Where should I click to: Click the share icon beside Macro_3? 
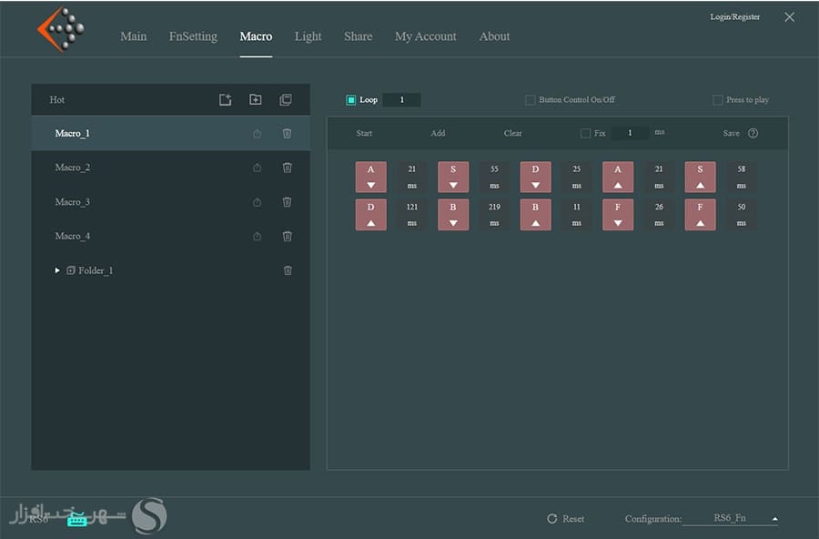[257, 202]
